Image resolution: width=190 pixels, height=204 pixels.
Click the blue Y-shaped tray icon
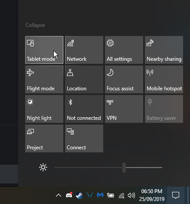click(x=90, y=195)
